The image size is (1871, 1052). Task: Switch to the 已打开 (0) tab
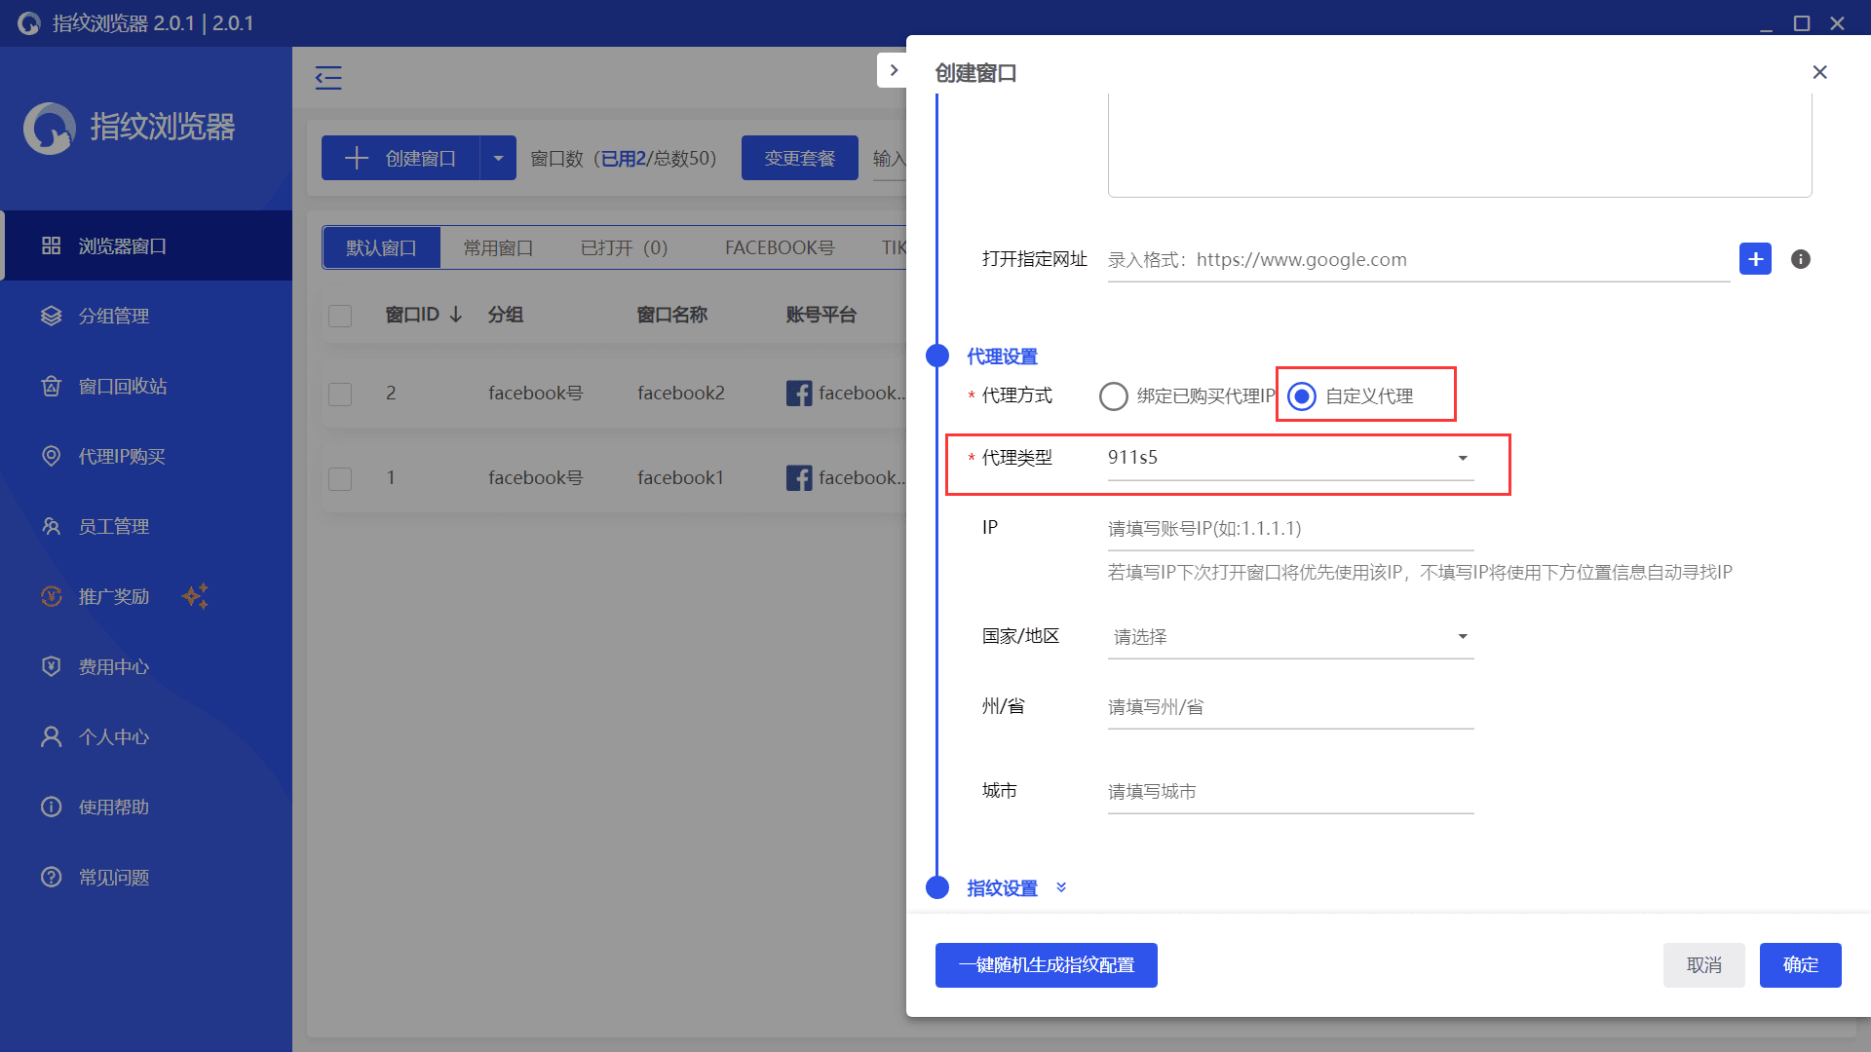[624, 247]
